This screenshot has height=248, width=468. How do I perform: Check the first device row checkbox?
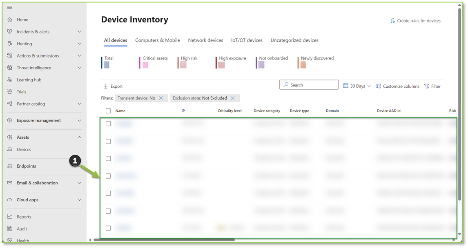(x=108, y=124)
